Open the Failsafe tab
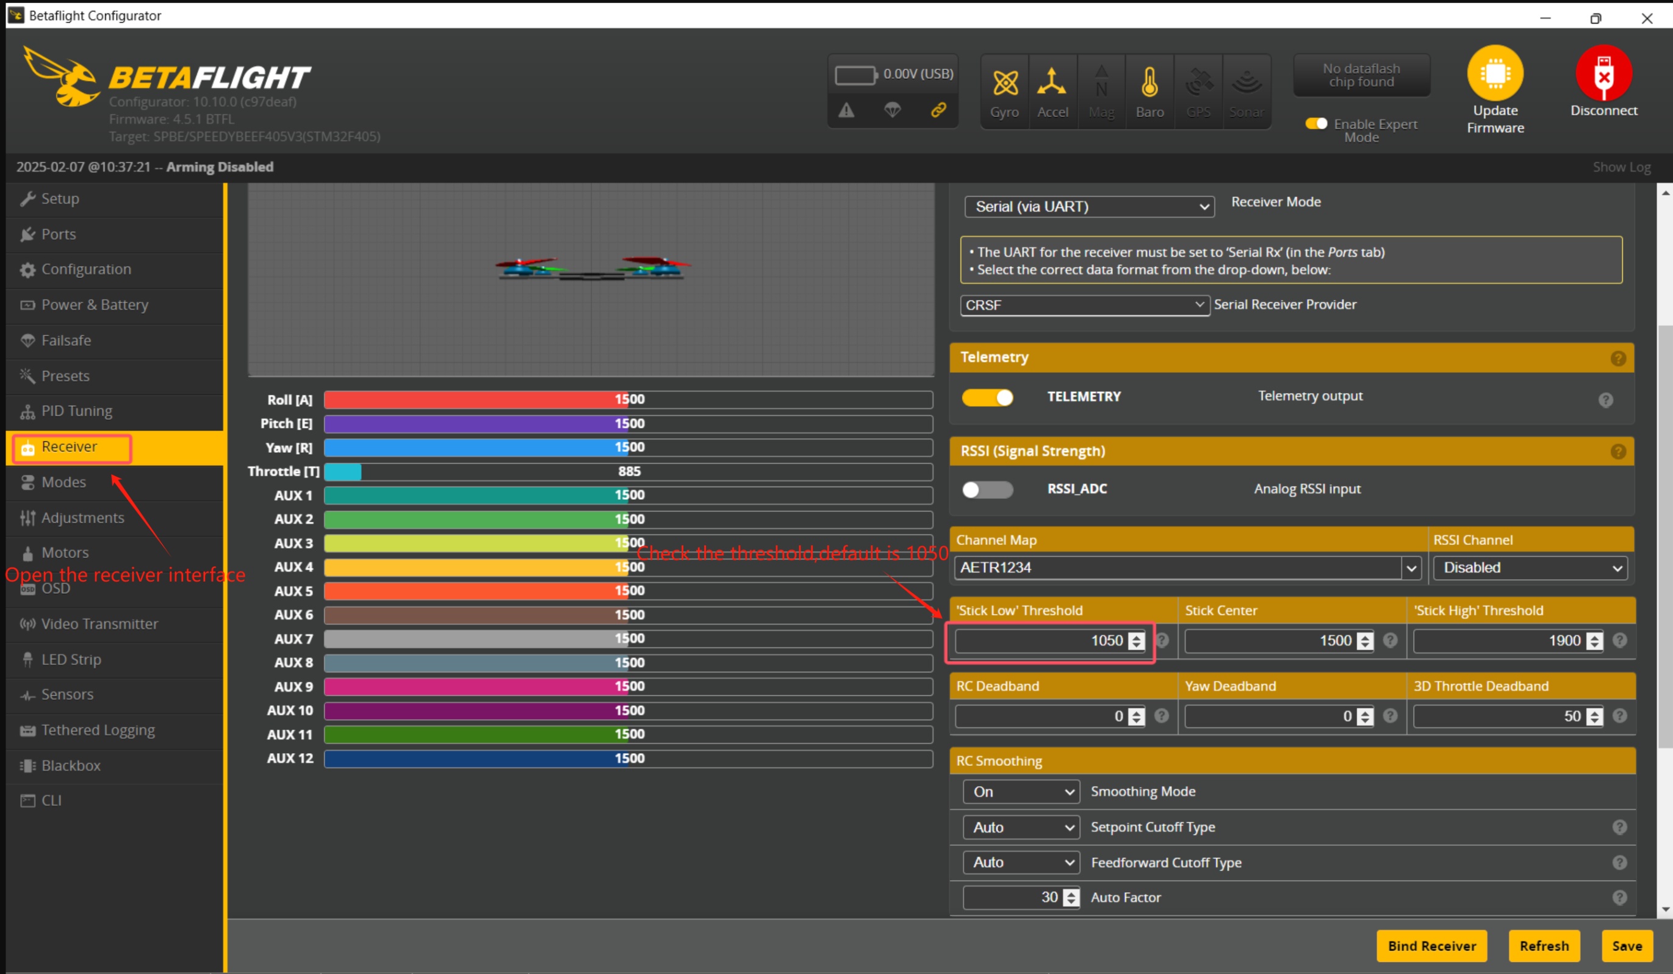Screen dimensions: 1673x974 coord(114,341)
